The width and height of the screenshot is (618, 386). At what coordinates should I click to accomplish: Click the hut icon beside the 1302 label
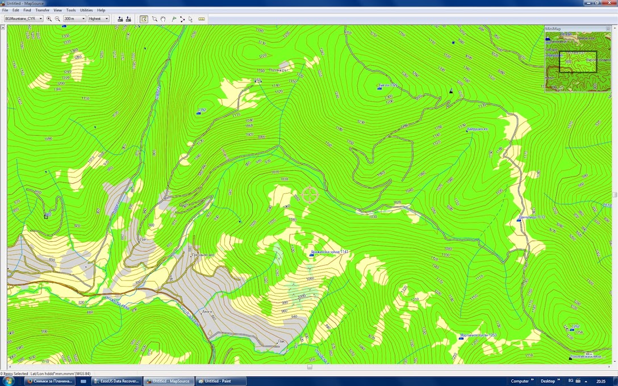(x=379, y=88)
